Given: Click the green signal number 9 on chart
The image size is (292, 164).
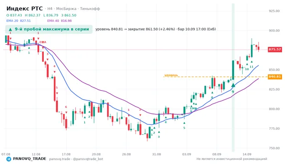Looking at the screenshot, I should (233, 92).
